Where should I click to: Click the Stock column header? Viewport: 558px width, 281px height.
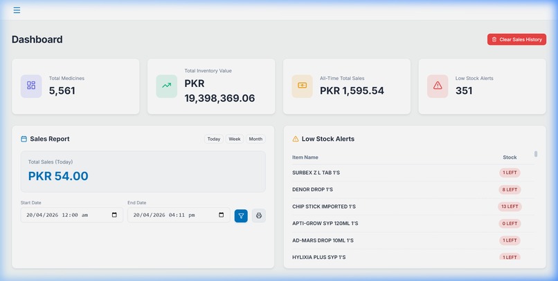[x=510, y=157]
